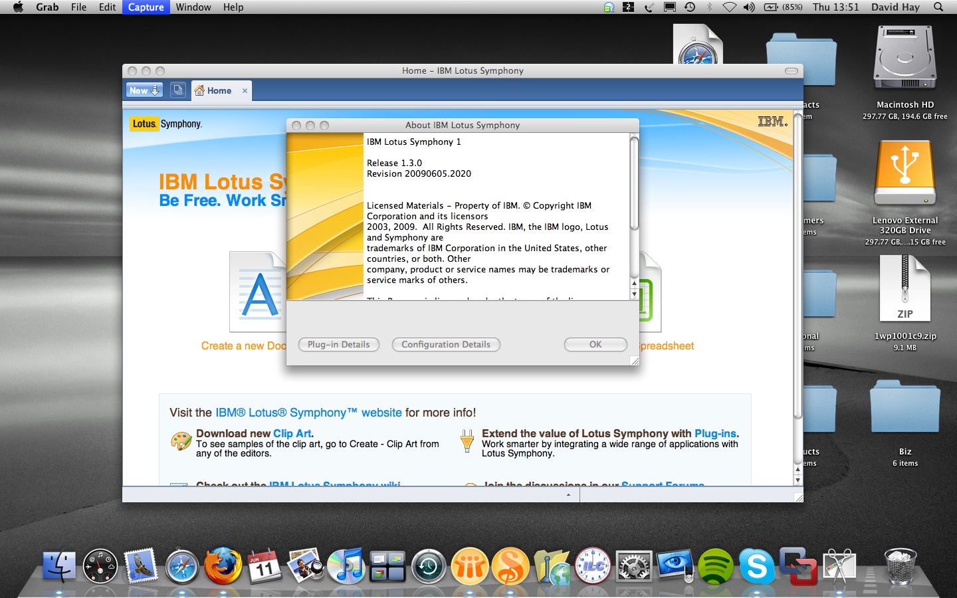Open Mail from the Dock

click(x=141, y=565)
